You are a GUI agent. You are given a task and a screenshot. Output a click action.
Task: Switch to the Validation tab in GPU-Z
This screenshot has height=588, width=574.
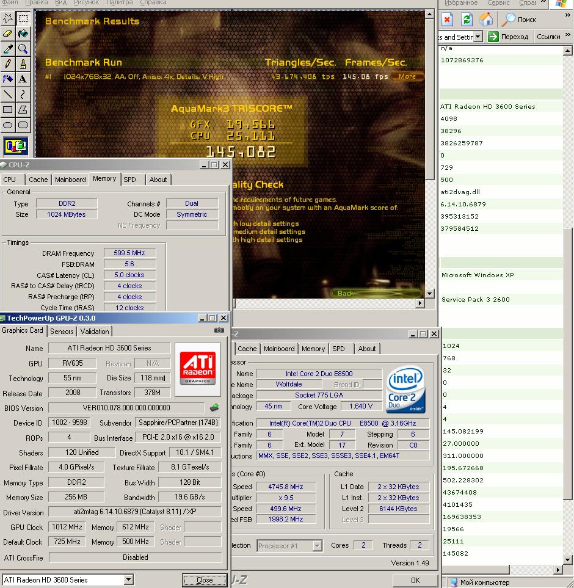95,332
